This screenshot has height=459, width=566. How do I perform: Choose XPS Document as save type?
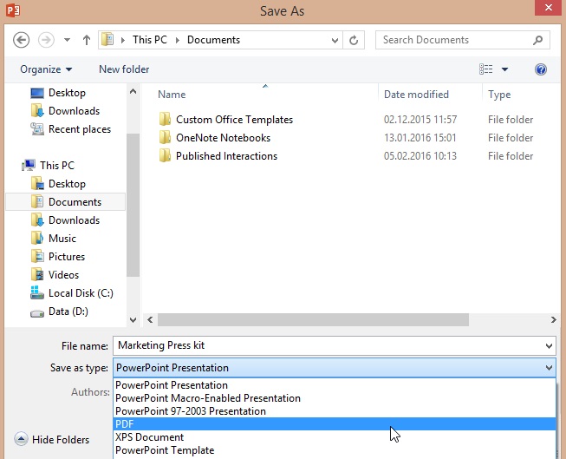(x=335, y=437)
